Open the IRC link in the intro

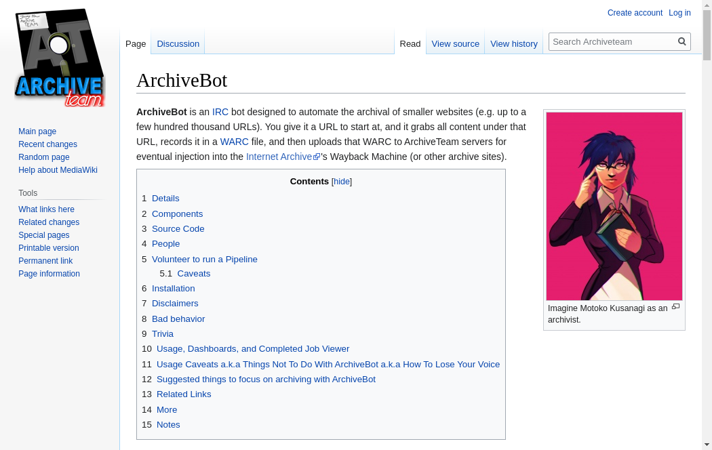[x=220, y=112]
